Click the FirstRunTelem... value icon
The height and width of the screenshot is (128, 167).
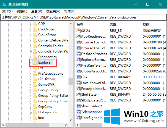click(x=78, y=65)
